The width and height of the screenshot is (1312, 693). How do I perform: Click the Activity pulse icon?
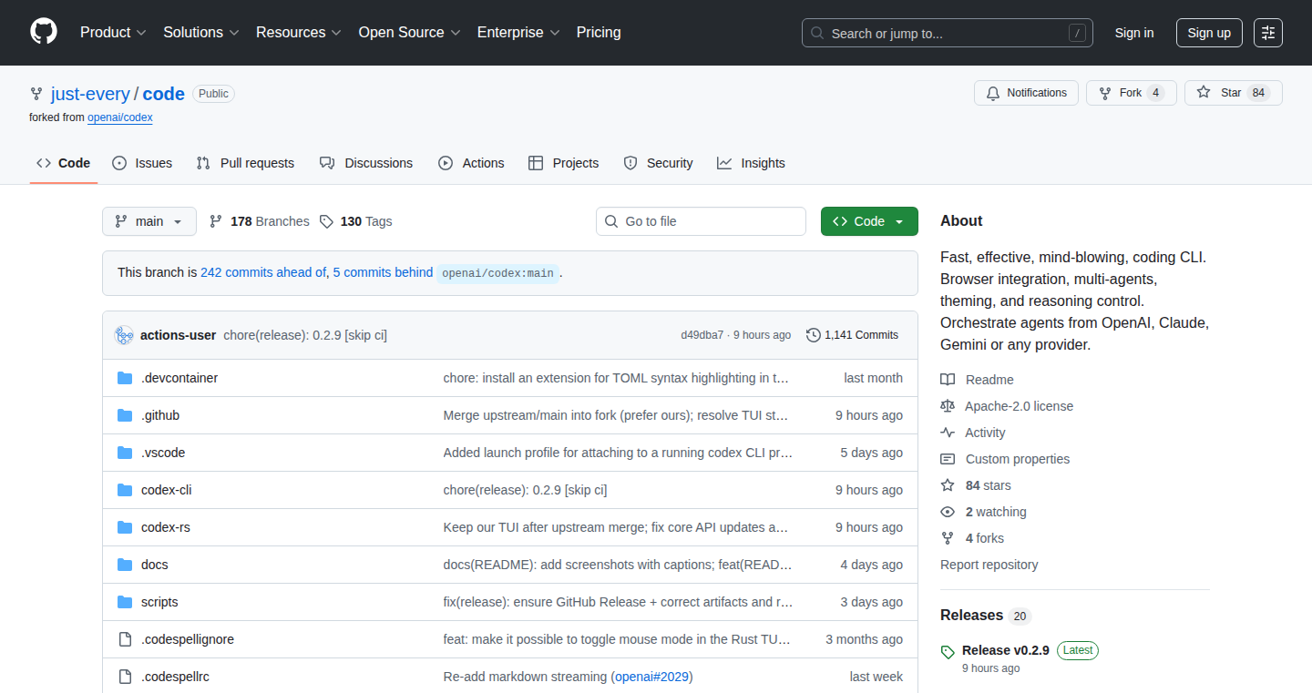[948, 433]
